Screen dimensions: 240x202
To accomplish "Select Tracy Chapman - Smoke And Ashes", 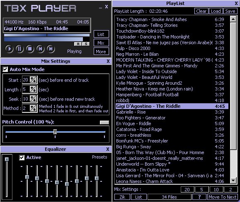I will (172, 19).
